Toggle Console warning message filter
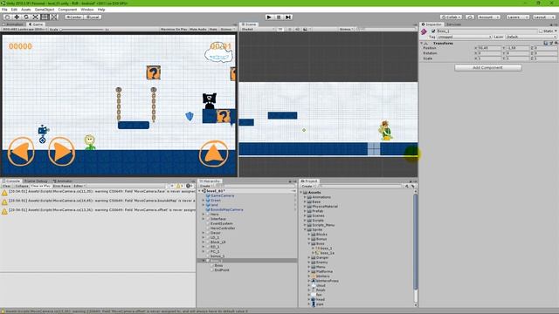The height and width of the screenshot is (314, 559). point(180,186)
